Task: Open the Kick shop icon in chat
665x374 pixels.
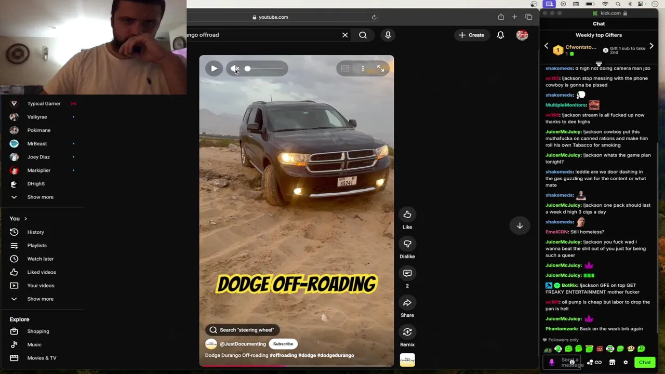Action: (612, 363)
